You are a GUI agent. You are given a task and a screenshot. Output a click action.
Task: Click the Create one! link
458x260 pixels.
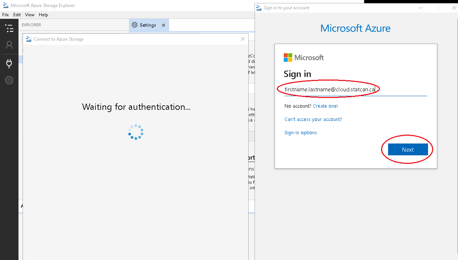point(325,106)
